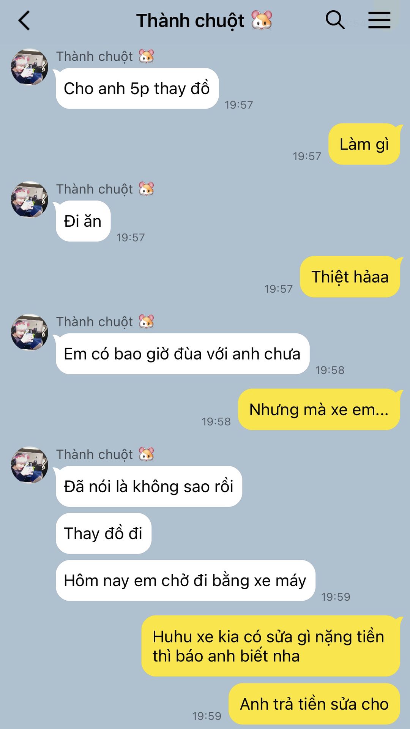Tap the yellow bubble 'Thiệt hảaa'
This screenshot has height=729, width=410.
[x=350, y=277]
